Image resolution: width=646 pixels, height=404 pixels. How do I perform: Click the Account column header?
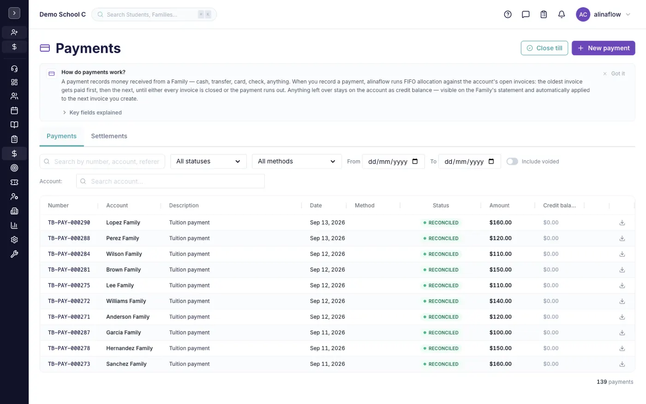pos(117,205)
